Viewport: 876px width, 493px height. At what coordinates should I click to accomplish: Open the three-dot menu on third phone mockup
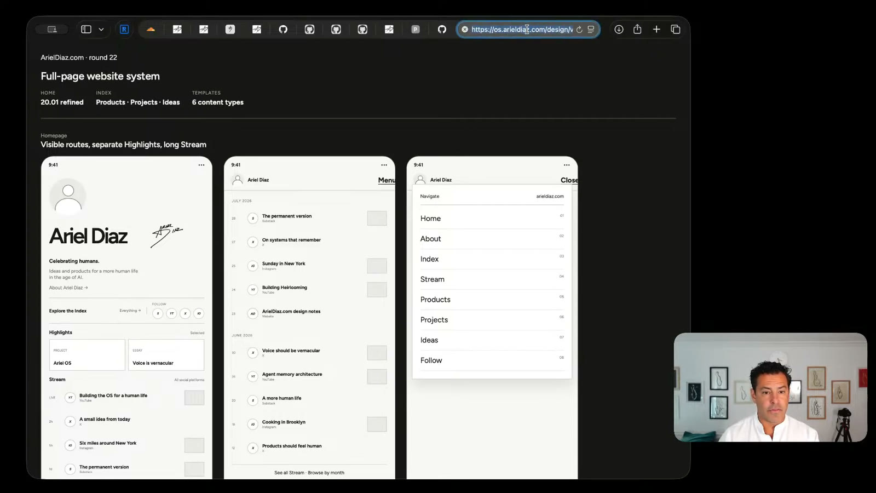(x=567, y=165)
